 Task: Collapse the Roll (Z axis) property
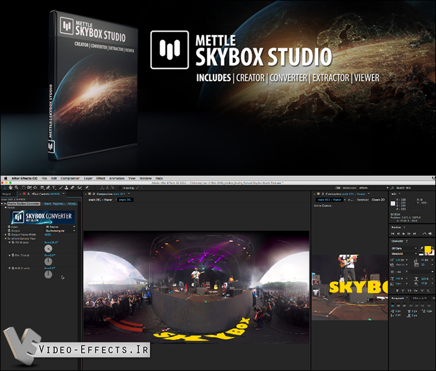coord(9,268)
